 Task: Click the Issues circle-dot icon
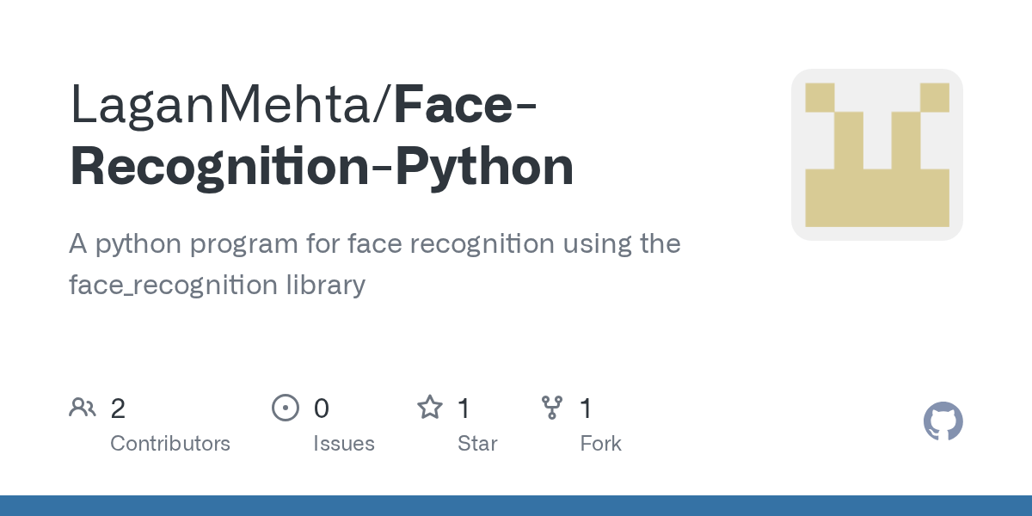pos(286,408)
